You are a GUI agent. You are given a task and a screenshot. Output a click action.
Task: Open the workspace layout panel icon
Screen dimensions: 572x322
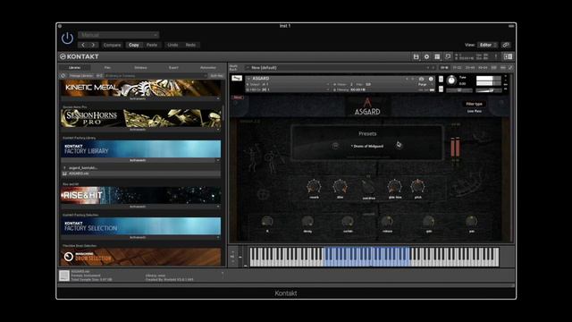point(437,56)
